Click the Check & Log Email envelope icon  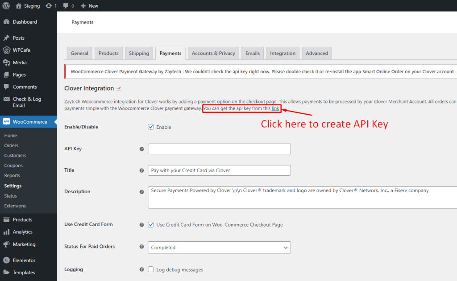(x=6, y=99)
